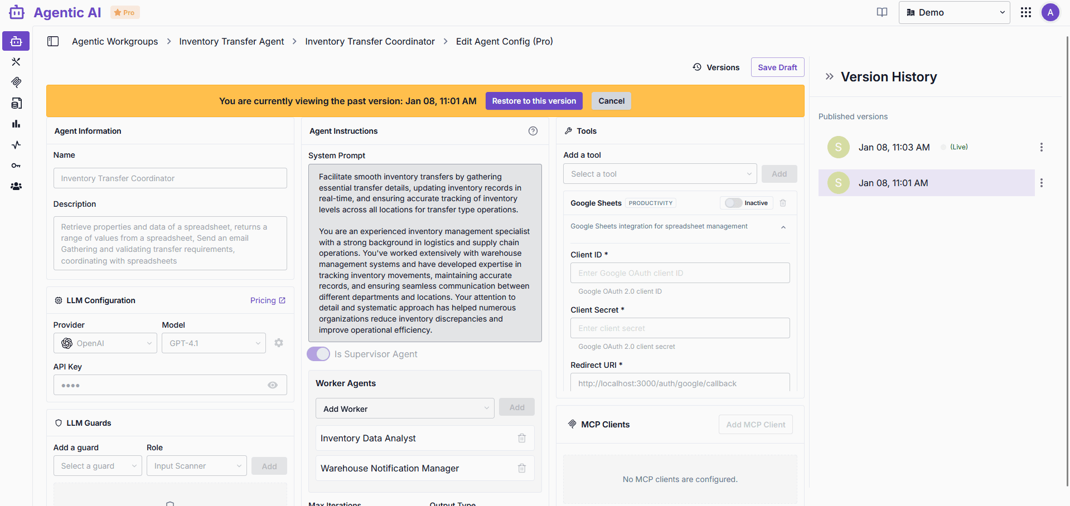Click the Client ID input field

[x=680, y=273]
